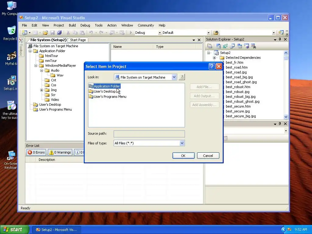Collapse the Application Folder tree node

point(30,51)
